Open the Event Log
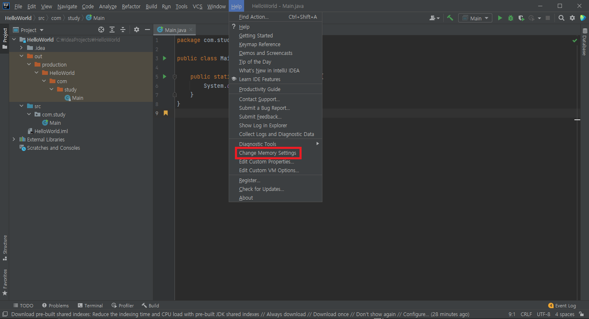589x319 pixels. pos(562,305)
